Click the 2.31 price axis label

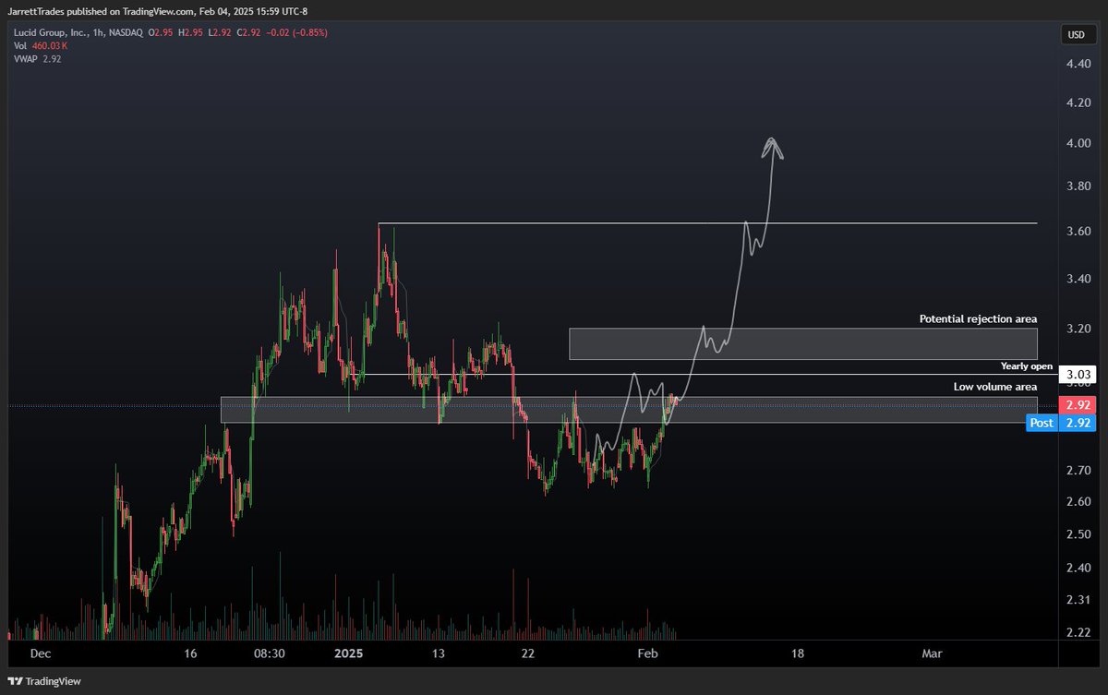click(x=1078, y=600)
